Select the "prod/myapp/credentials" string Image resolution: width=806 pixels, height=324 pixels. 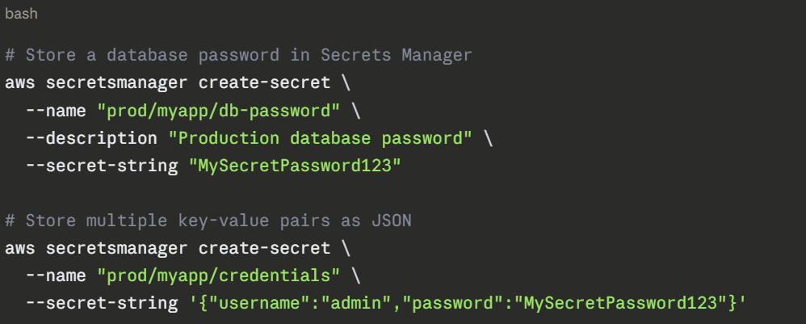[218, 276]
